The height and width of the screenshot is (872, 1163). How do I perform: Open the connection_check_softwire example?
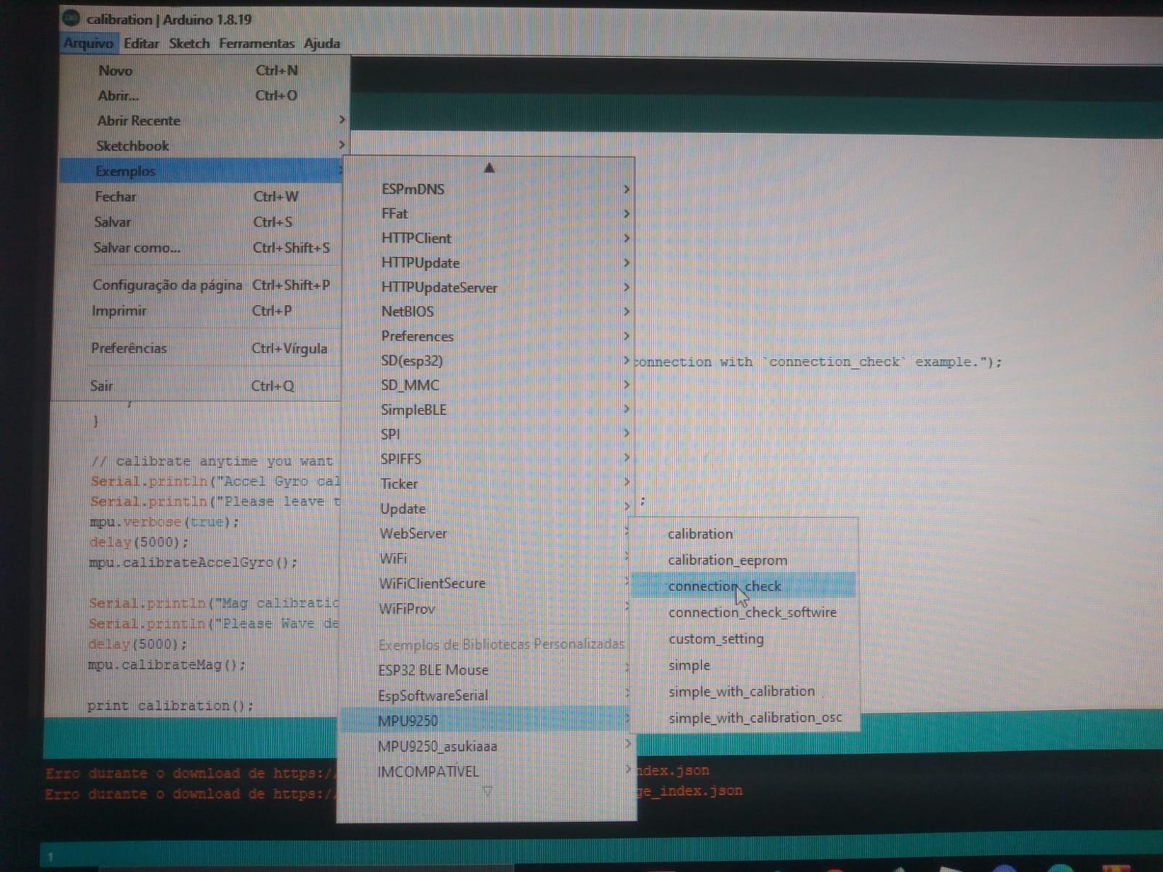pos(744,613)
